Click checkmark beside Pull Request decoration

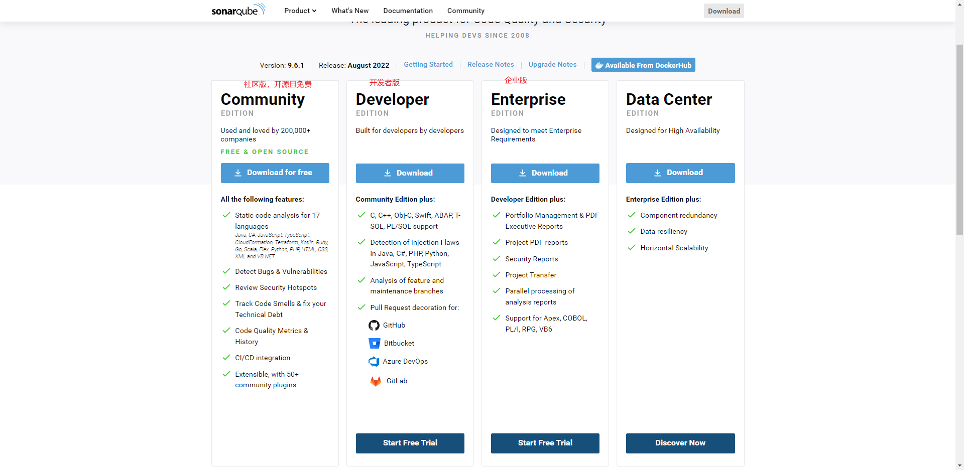coord(361,307)
